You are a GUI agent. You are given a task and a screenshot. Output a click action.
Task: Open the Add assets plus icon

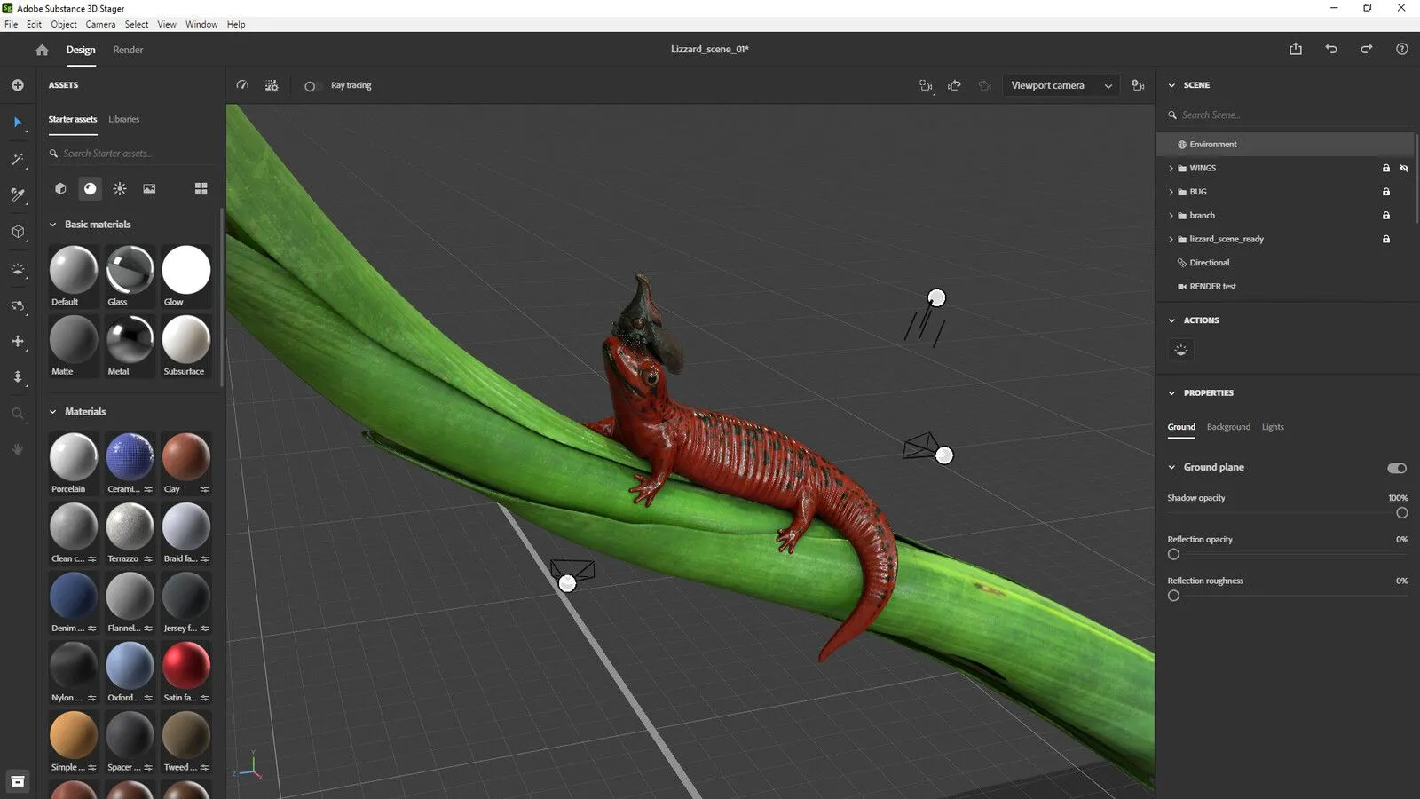tap(18, 85)
